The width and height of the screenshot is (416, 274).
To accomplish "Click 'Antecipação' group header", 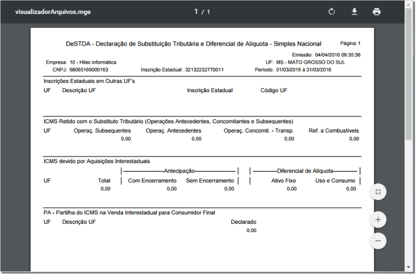I will [179, 171].
